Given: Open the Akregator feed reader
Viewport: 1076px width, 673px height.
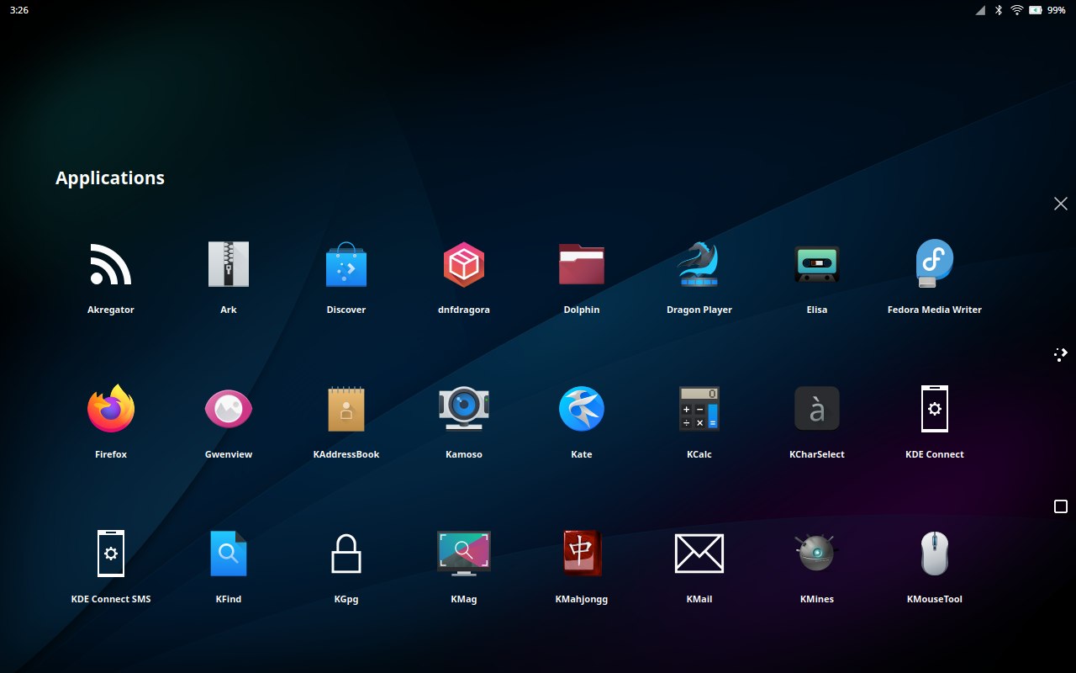Looking at the screenshot, I should [x=111, y=264].
